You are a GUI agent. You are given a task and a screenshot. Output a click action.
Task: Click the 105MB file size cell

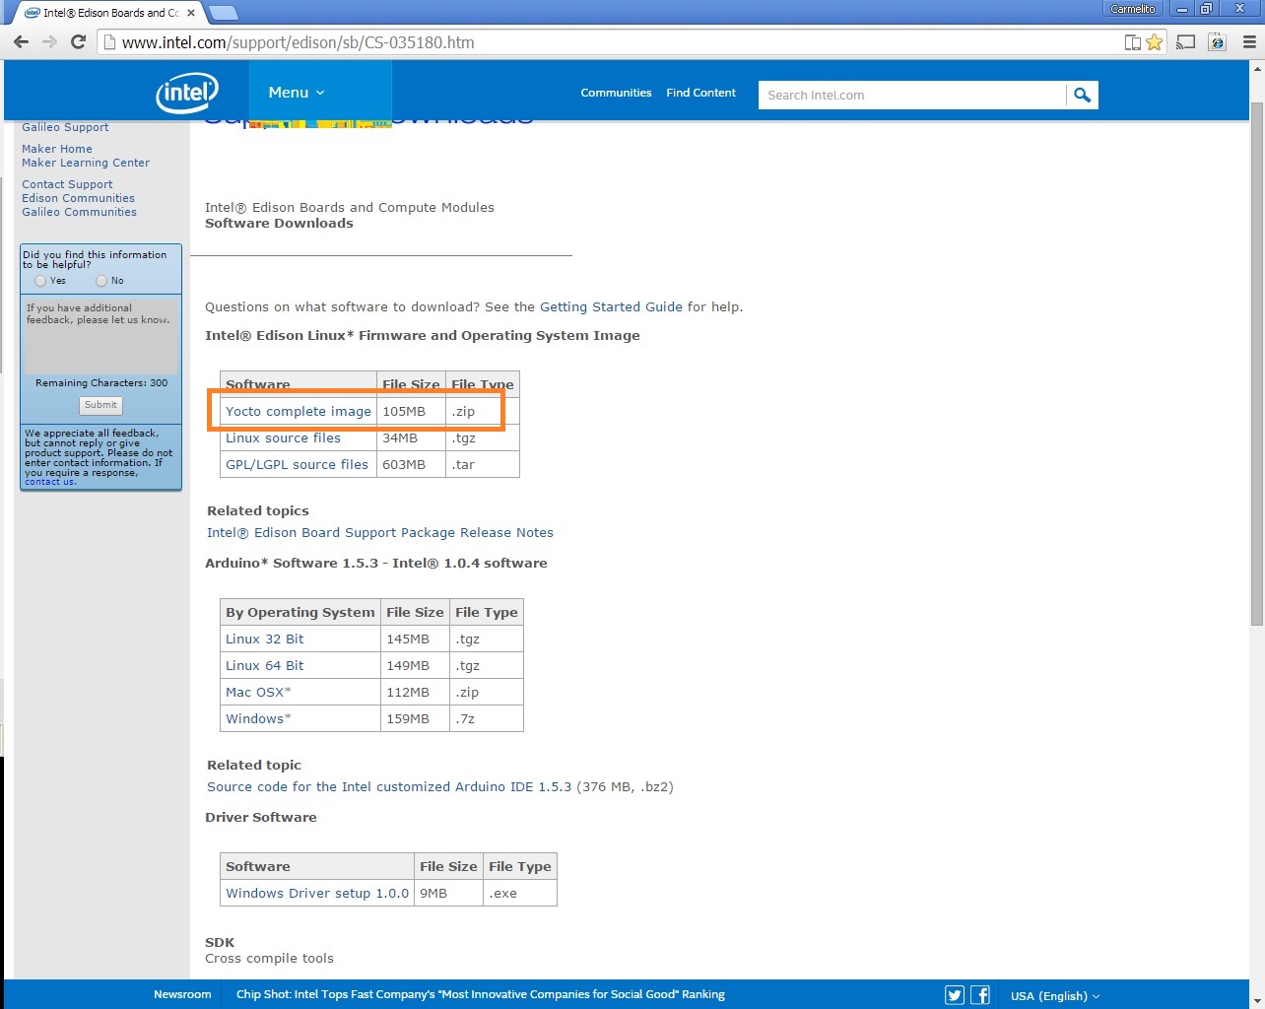pos(411,411)
